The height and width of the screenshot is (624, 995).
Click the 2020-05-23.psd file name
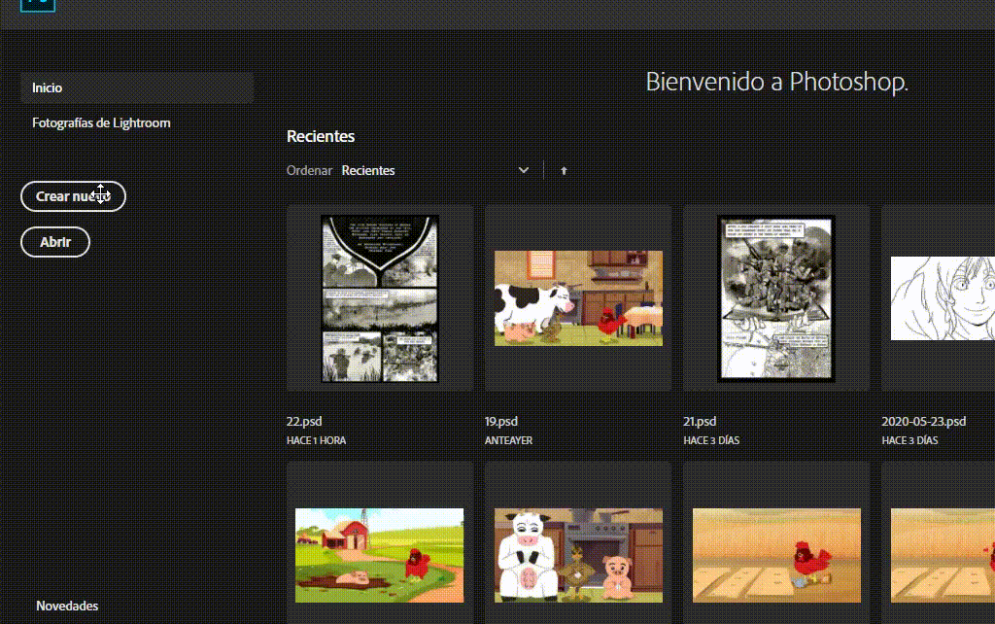point(924,422)
